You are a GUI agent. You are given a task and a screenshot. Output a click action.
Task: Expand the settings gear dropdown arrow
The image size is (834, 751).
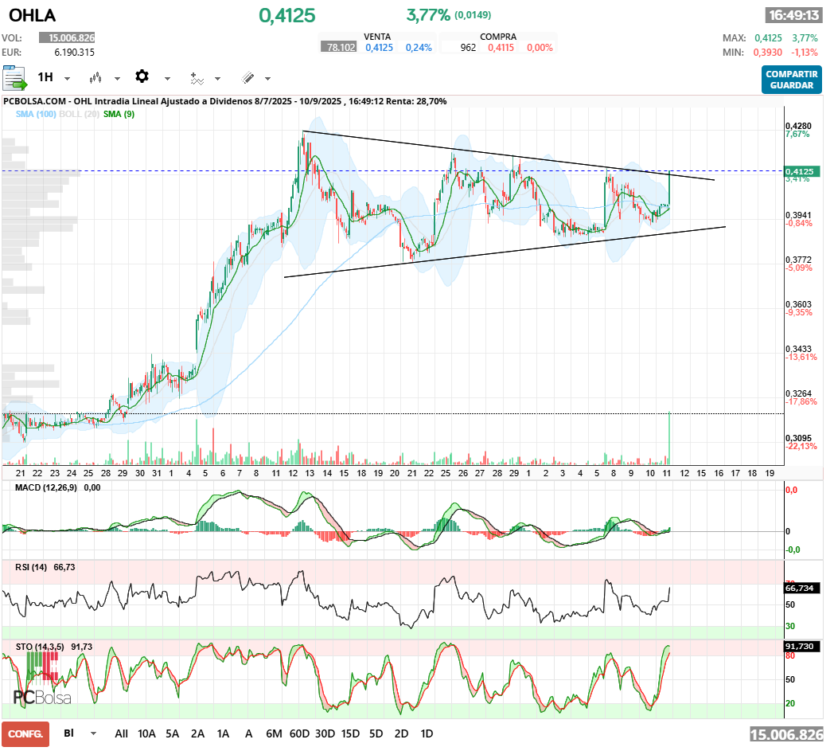click(x=167, y=79)
